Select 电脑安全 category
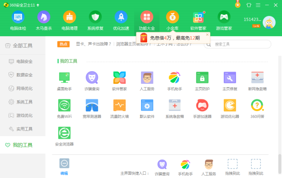Image resolution: width=282 pixels, height=178 pixels. point(23,61)
